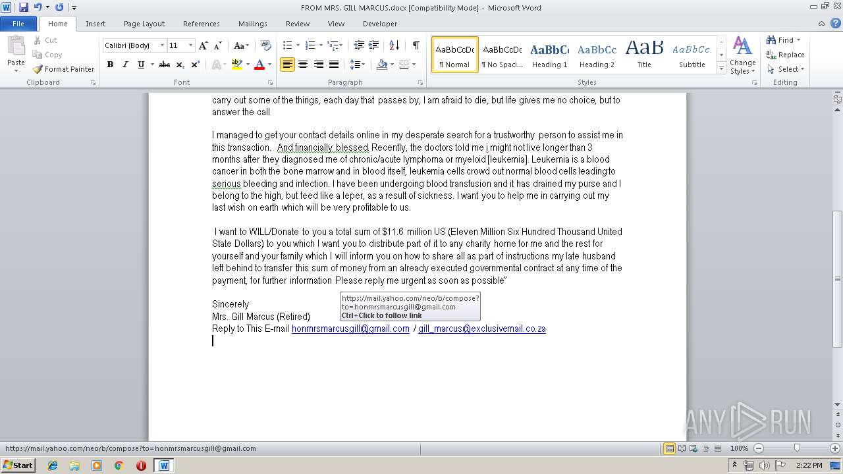The height and width of the screenshot is (474, 843).
Task: Open the font color dropdown arrow
Action: pyautogui.click(x=269, y=65)
